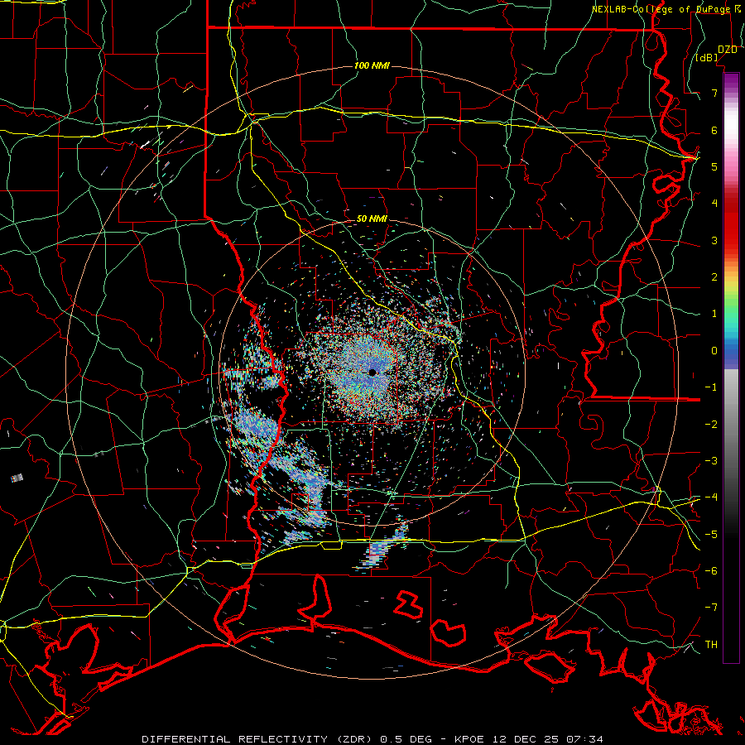The height and width of the screenshot is (745, 745).
Task: Click the '12 DEC 25' date text
Action: 524,739
